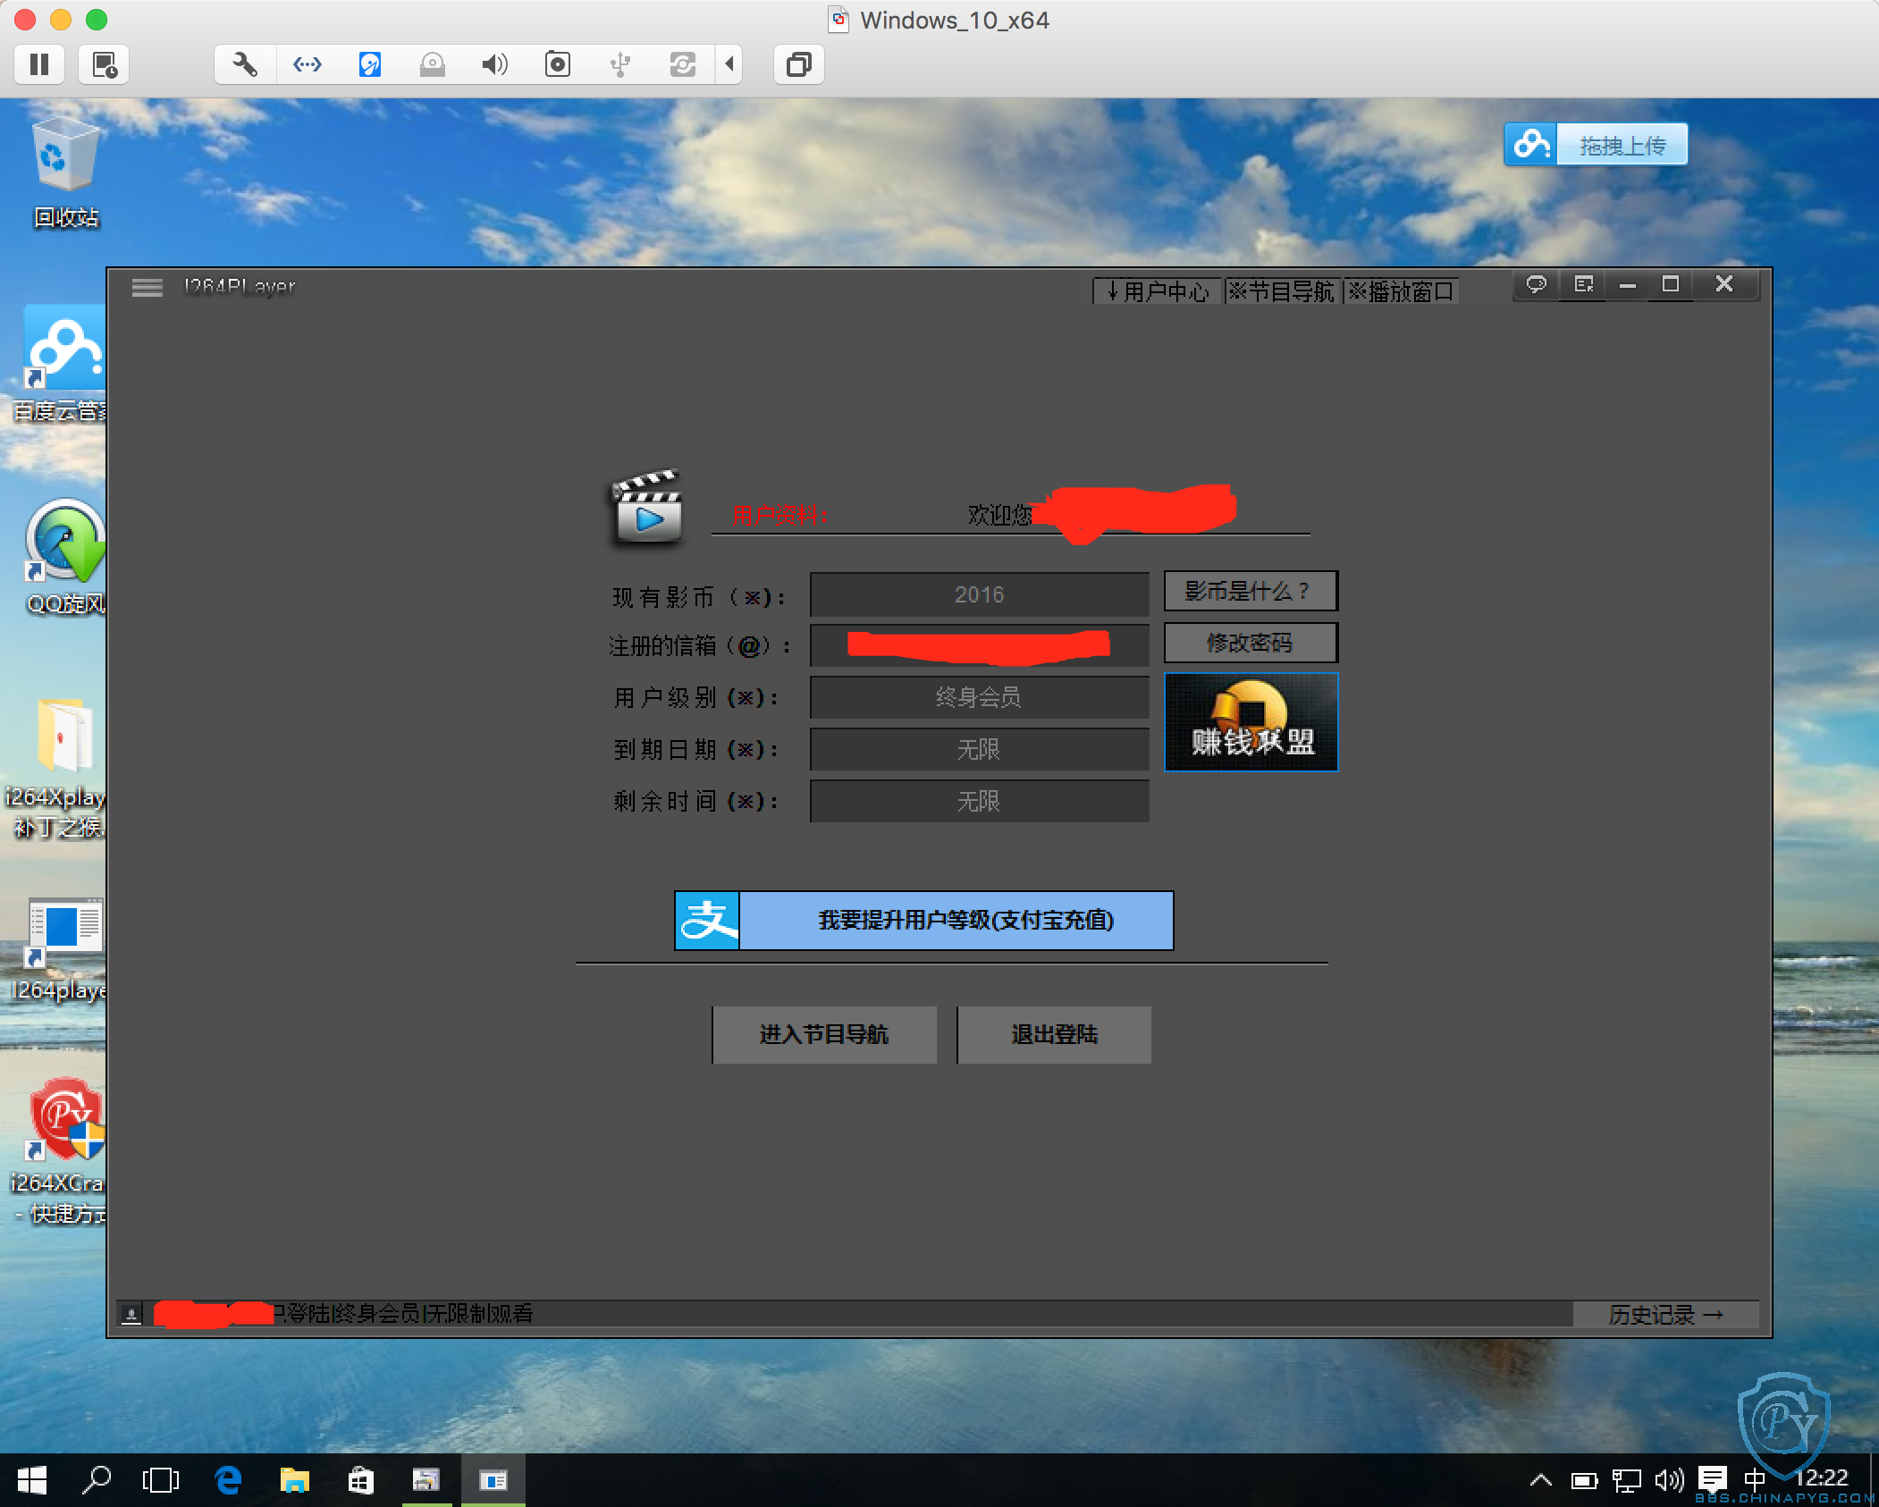Screen dimensions: 1879x1507
Task: Click the sound speaker toolbar icon
Action: tap(495, 64)
